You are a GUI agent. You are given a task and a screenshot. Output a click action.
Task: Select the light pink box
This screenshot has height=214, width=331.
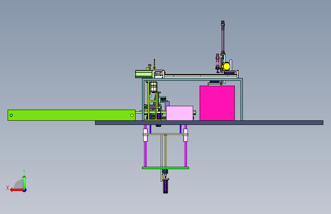pos(180,113)
